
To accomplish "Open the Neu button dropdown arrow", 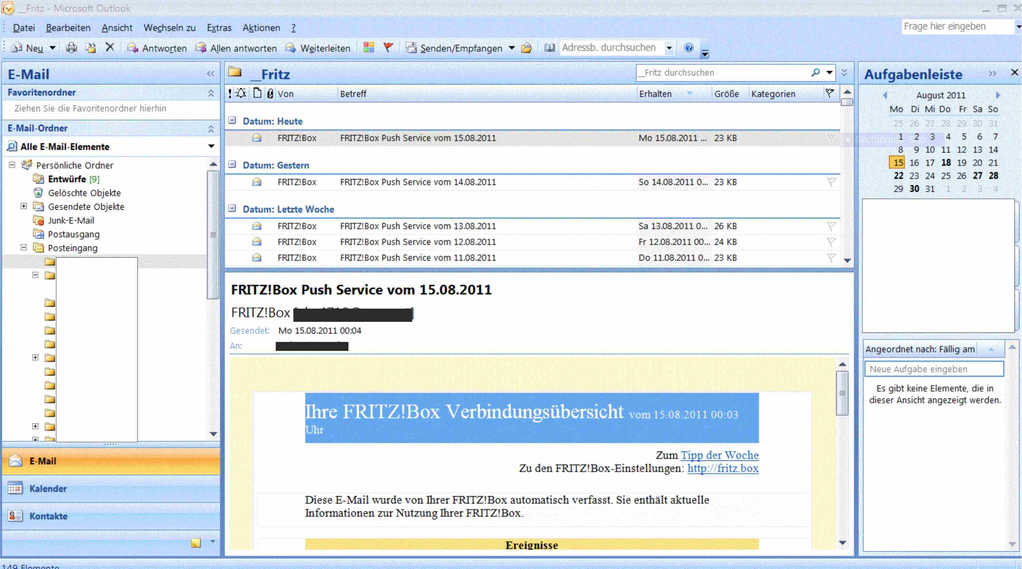I will tap(52, 48).
